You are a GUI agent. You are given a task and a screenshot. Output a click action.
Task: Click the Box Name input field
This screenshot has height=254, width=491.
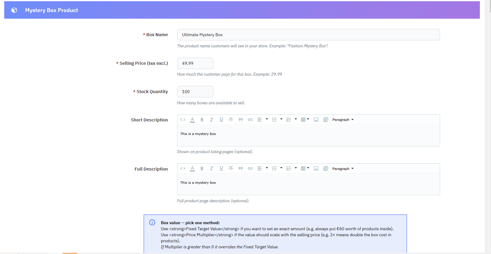[x=308, y=35]
